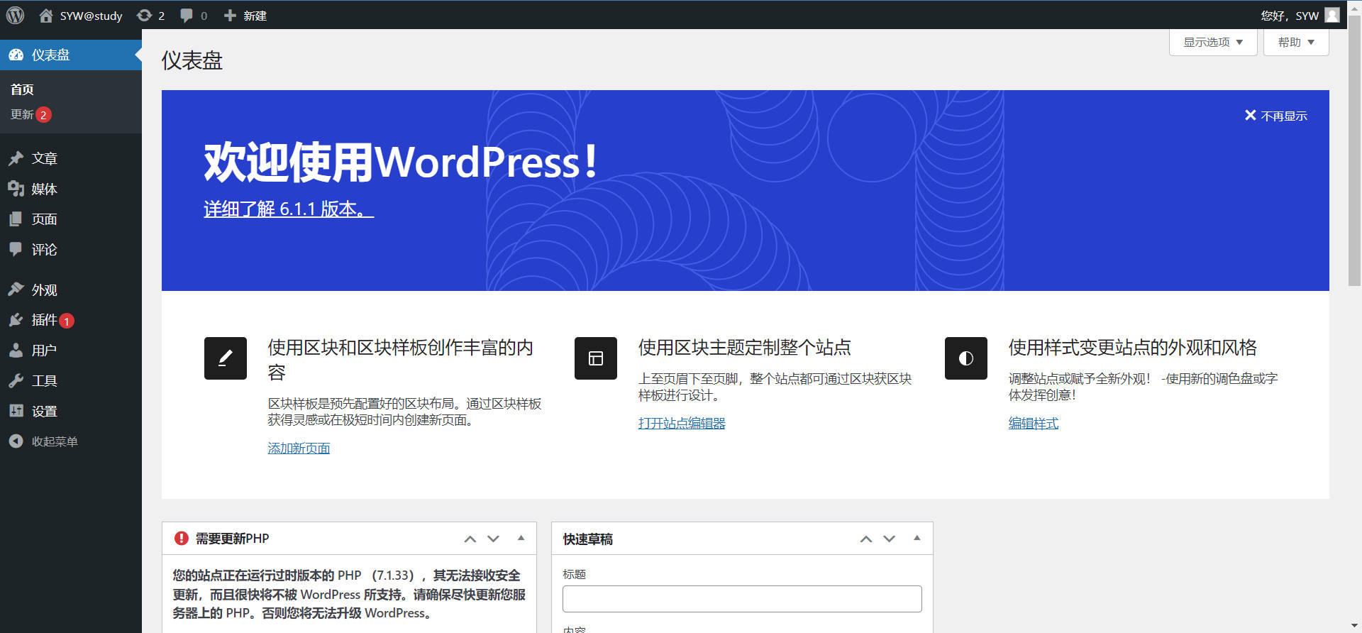The image size is (1362, 633).
Task: Click the pencil edit block icon
Action: click(x=226, y=358)
